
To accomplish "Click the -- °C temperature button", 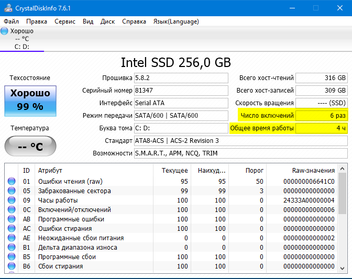I will pyautogui.click(x=30, y=146).
